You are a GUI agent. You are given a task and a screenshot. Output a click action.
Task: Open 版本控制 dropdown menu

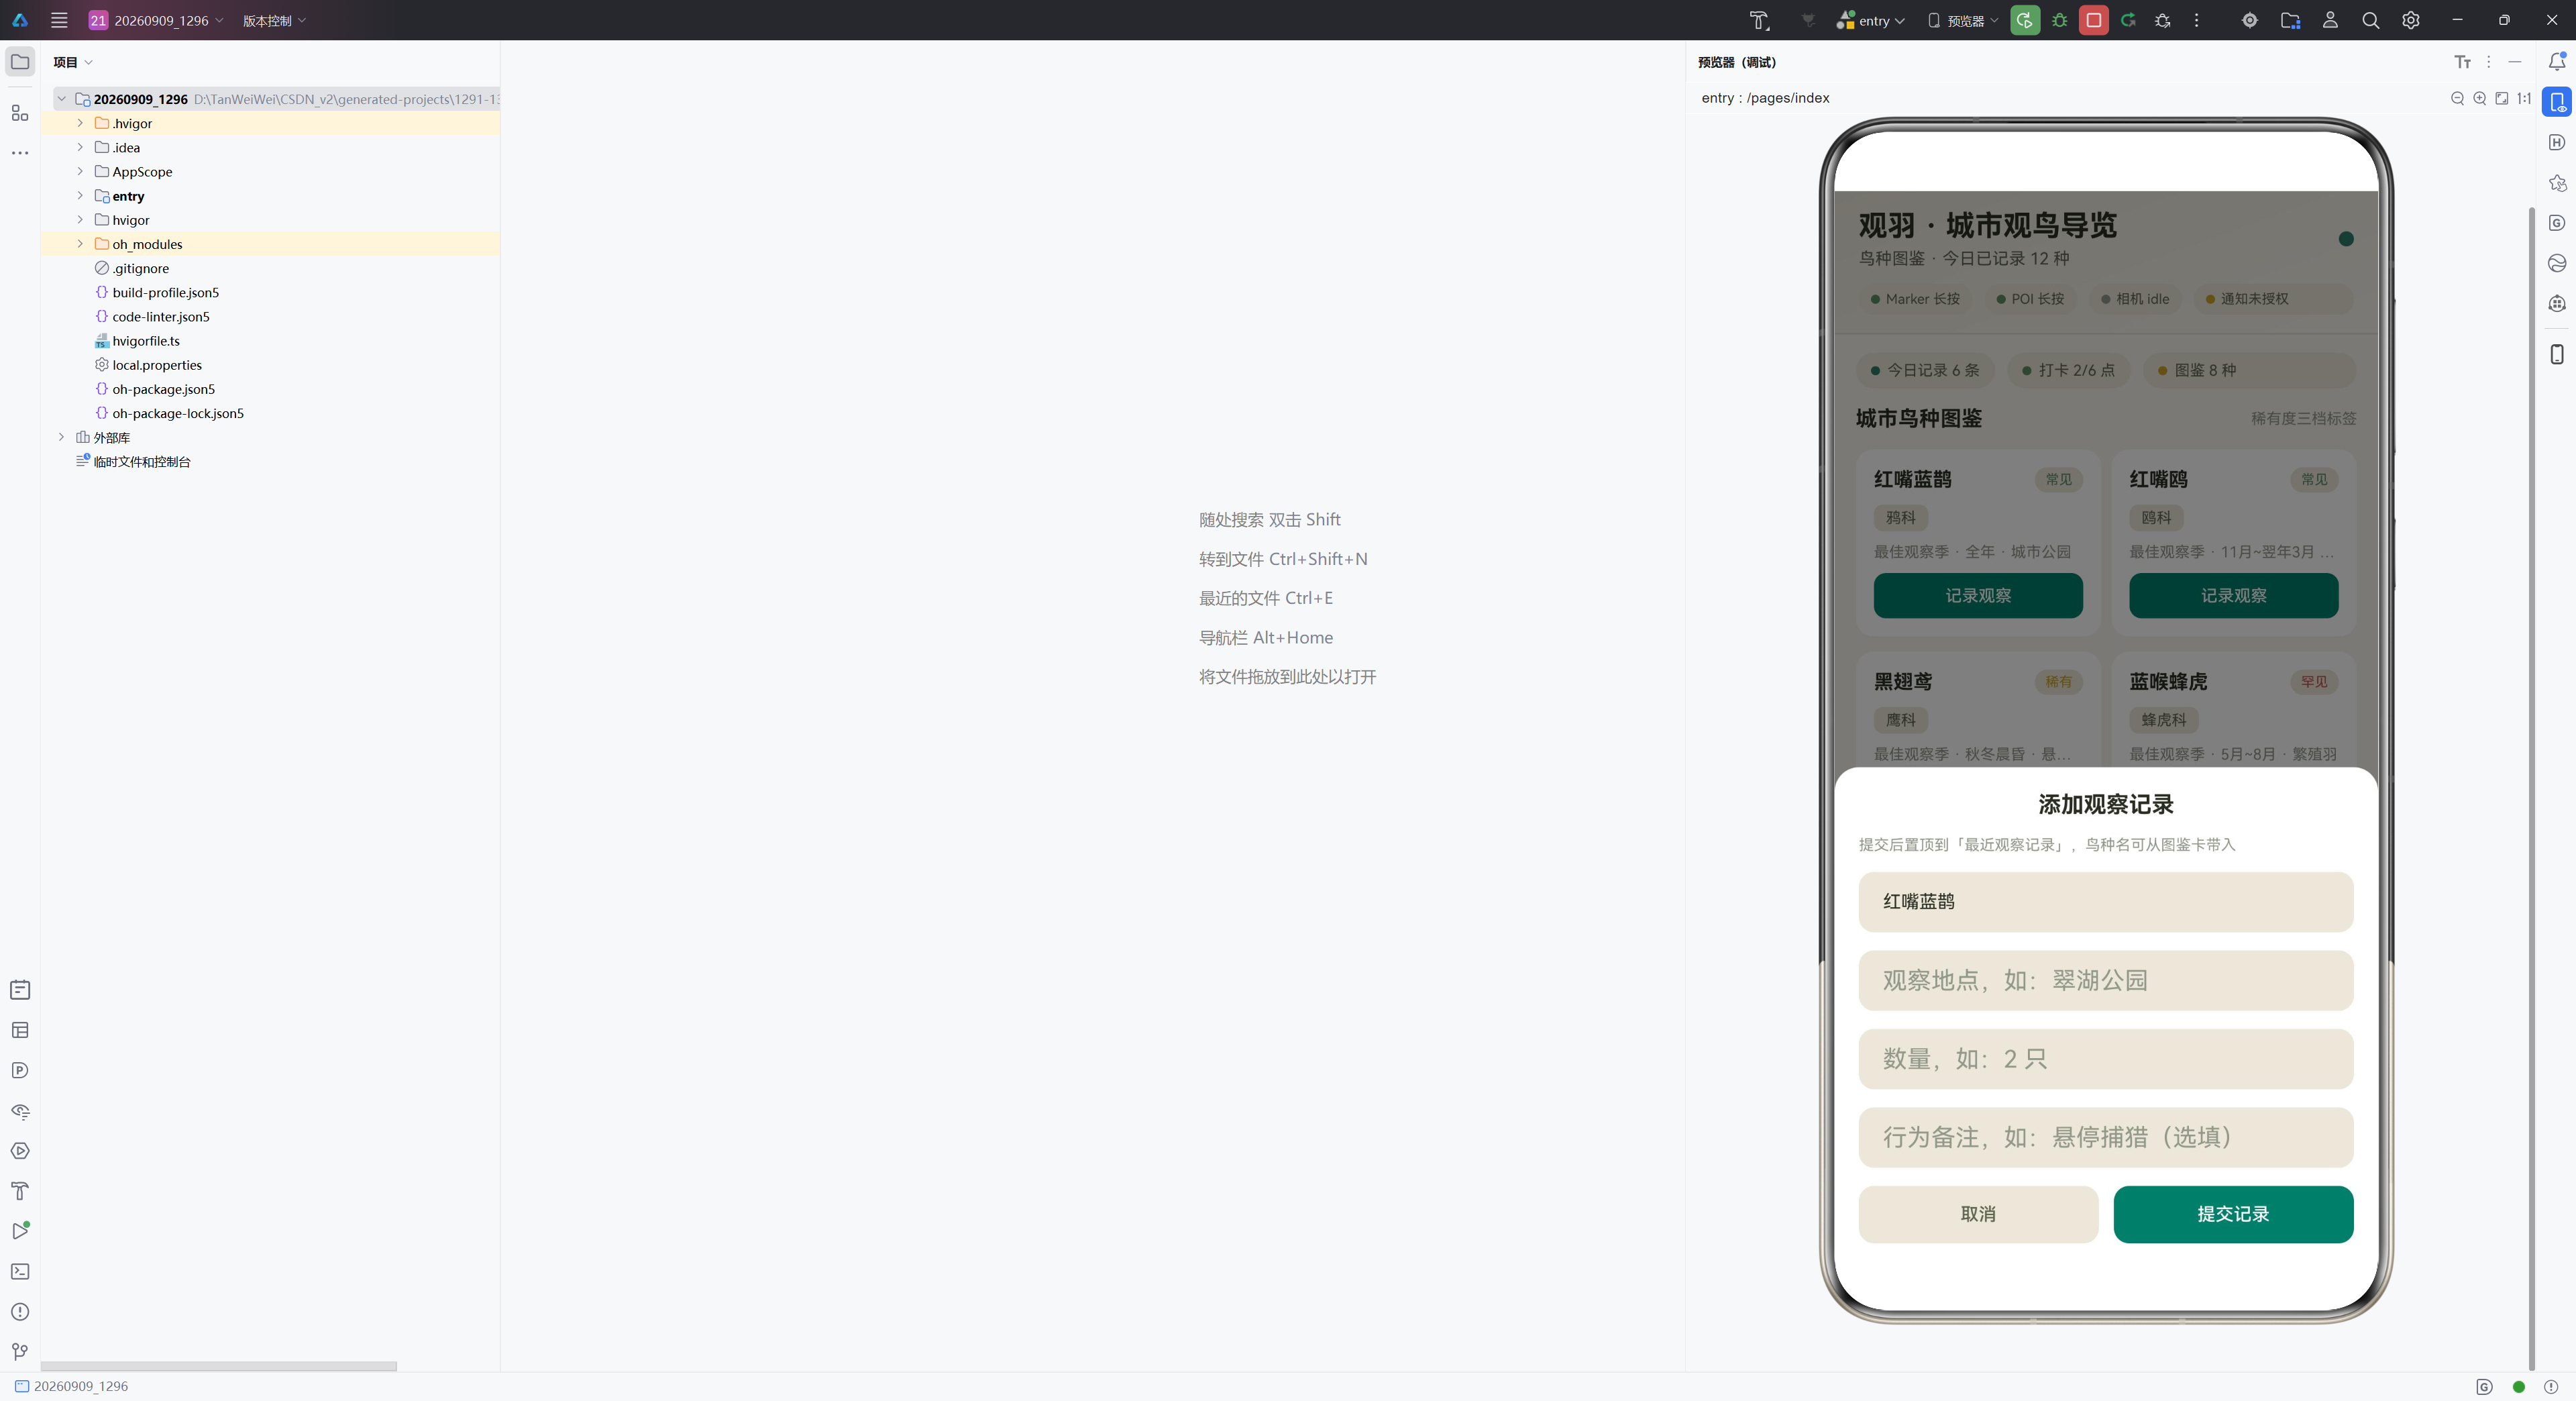pyautogui.click(x=274, y=20)
